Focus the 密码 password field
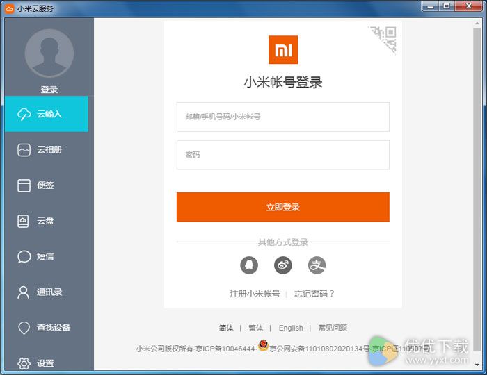 pos(283,155)
